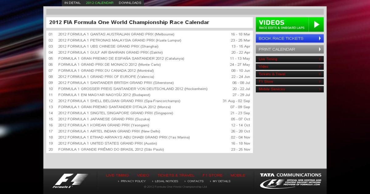Open the Tickets & Travel sidebar link
The width and height of the screenshot is (370, 194).
point(272,74)
